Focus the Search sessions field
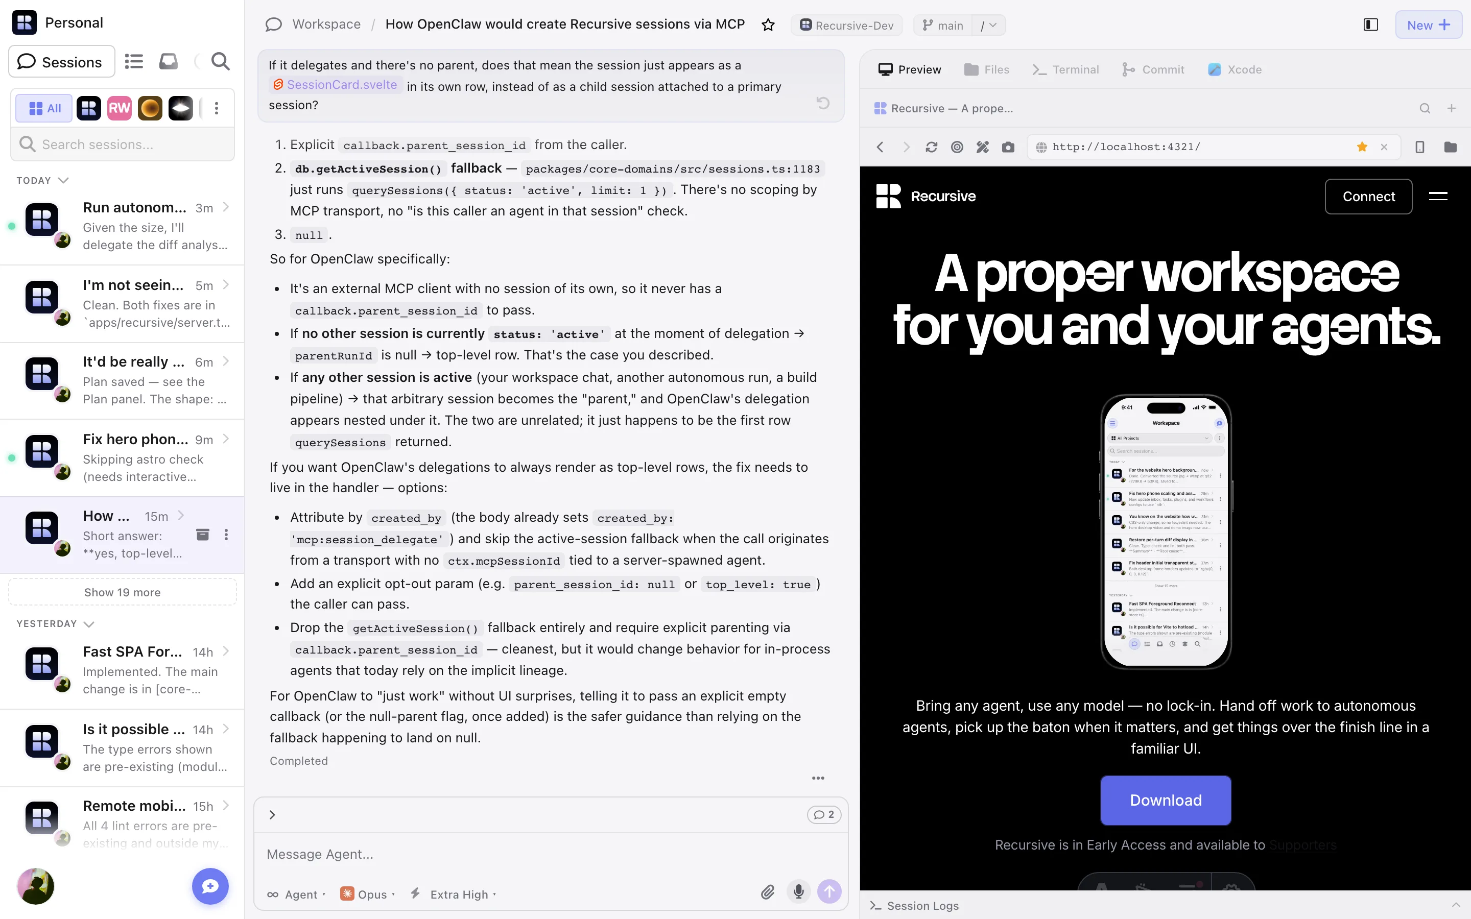This screenshot has width=1471, height=919. (123, 144)
